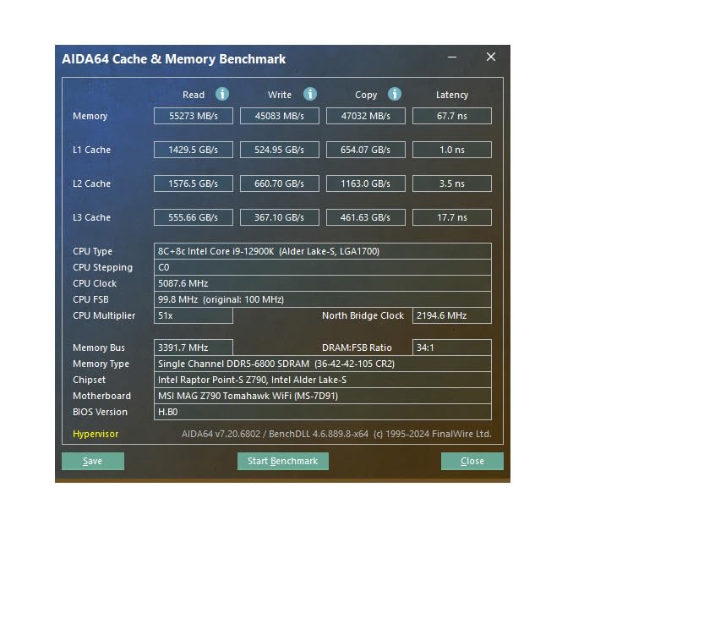Click the CPU Clock value field
The width and height of the screenshot is (704, 635).
pyautogui.click(x=322, y=283)
